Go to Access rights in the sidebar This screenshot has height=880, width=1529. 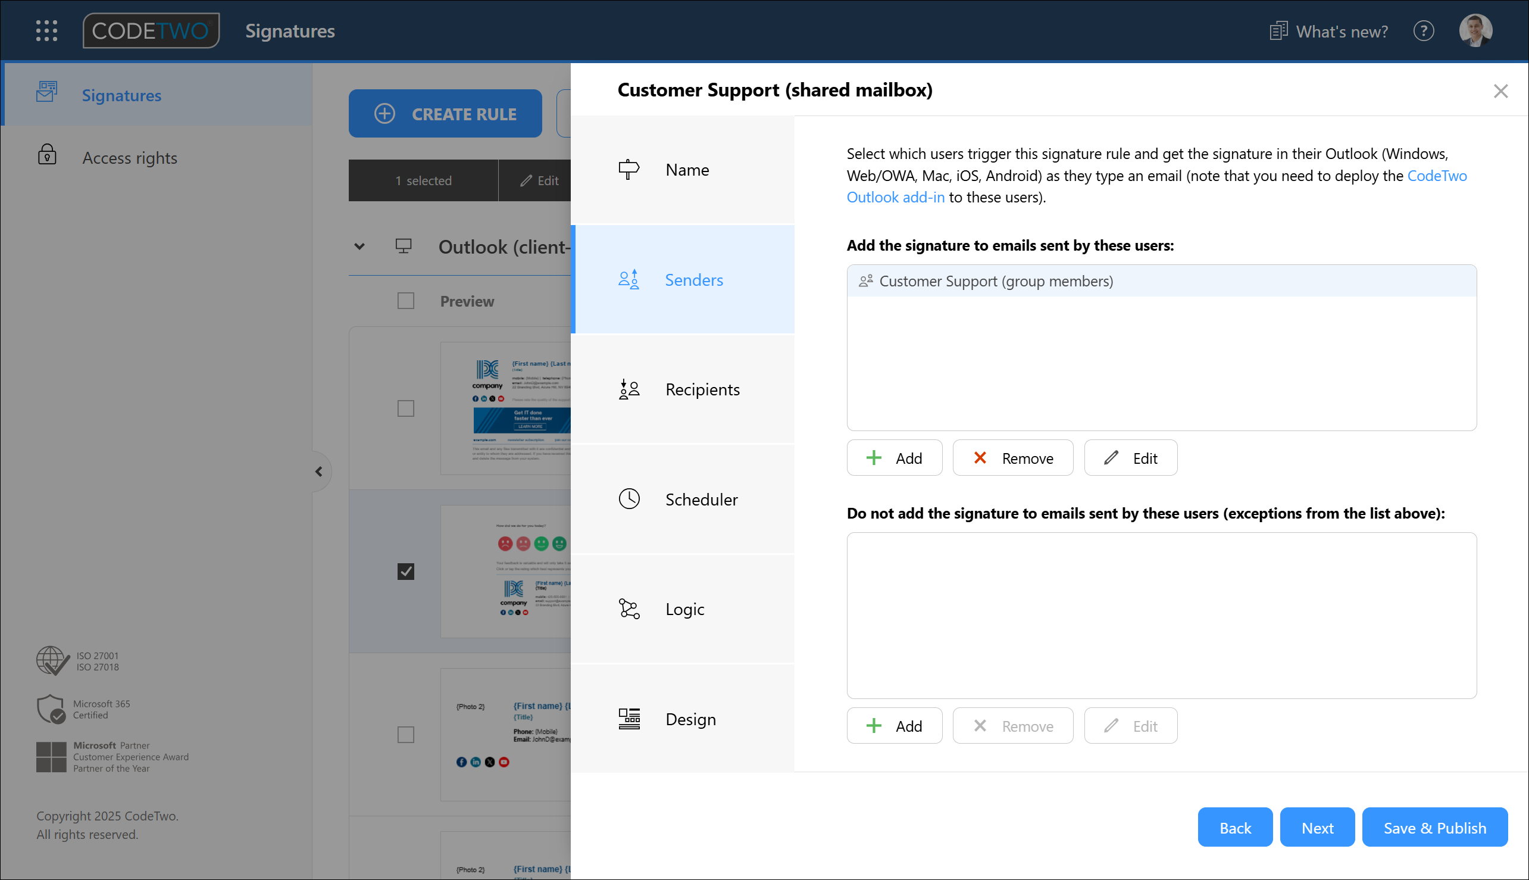(157, 157)
